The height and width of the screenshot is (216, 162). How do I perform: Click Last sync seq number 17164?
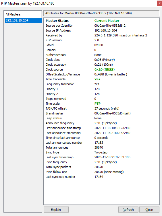pos(99,177)
